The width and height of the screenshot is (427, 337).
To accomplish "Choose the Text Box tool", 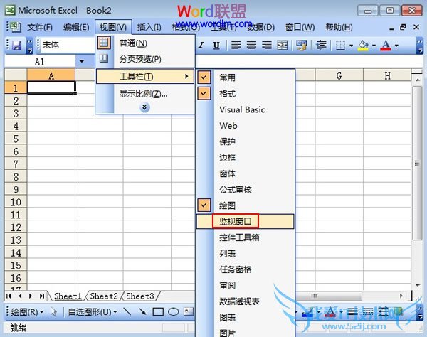I will click(x=189, y=311).
